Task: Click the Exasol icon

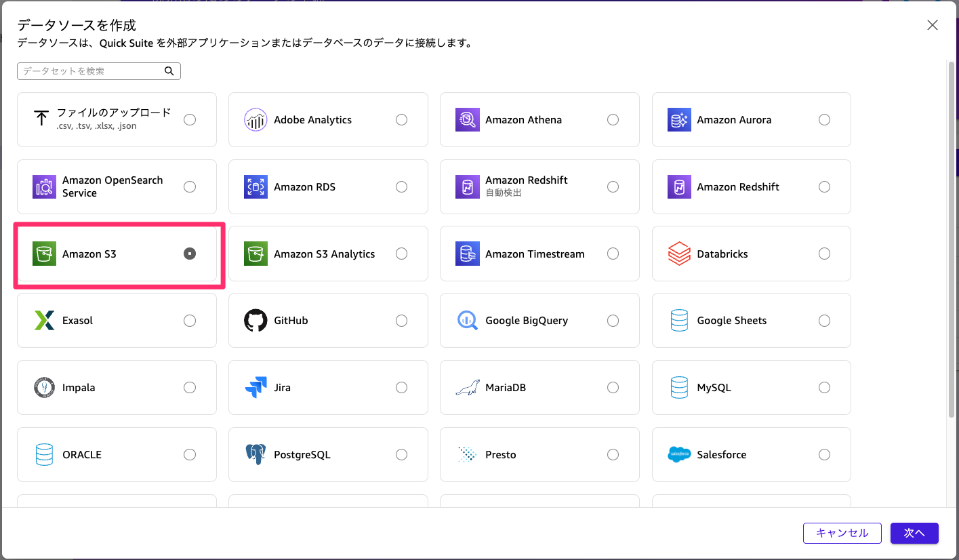Action: tap(44, 320)
